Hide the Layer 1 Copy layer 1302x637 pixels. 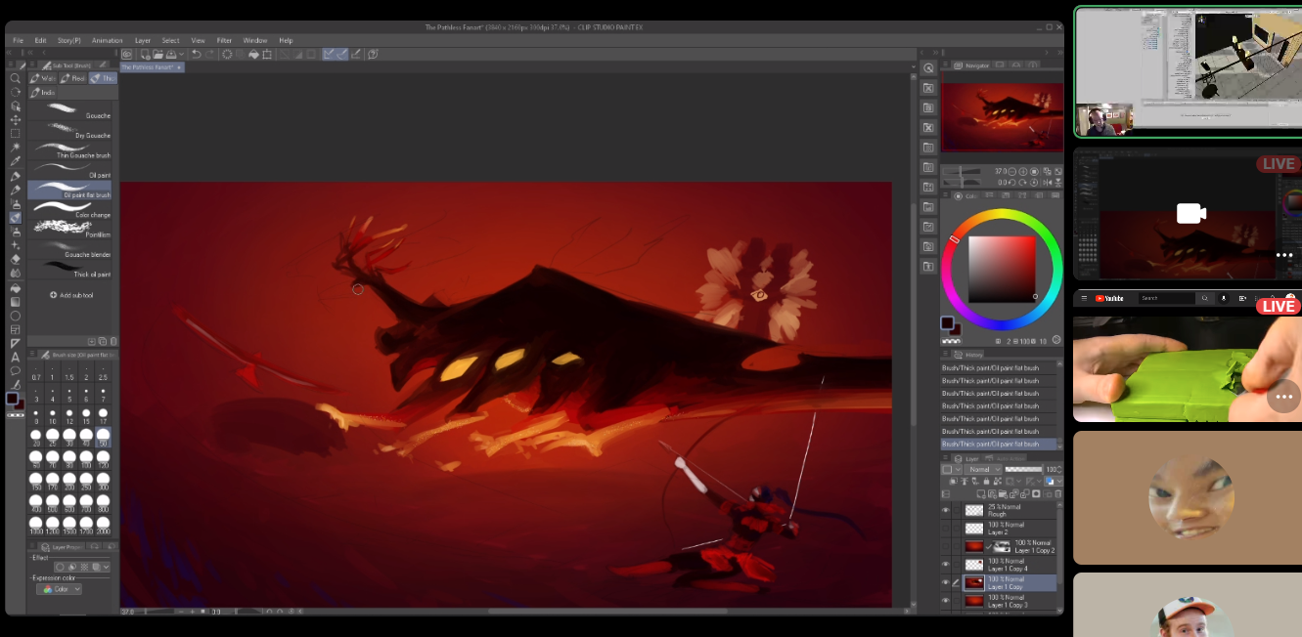click(x=945, y=582)
